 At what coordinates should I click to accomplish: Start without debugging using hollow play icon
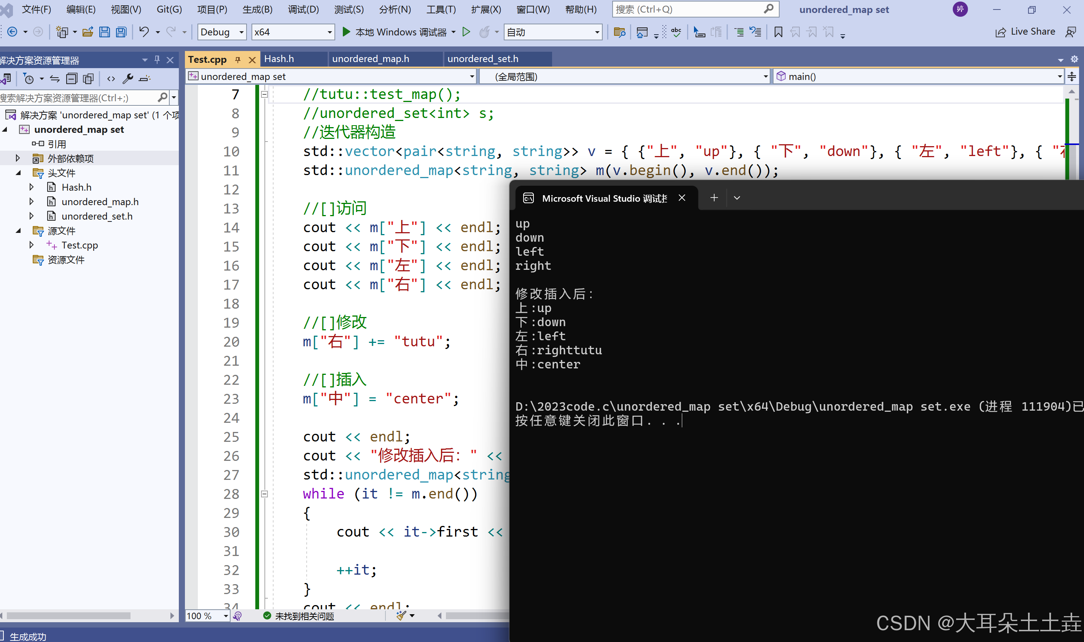pos(466,32)
